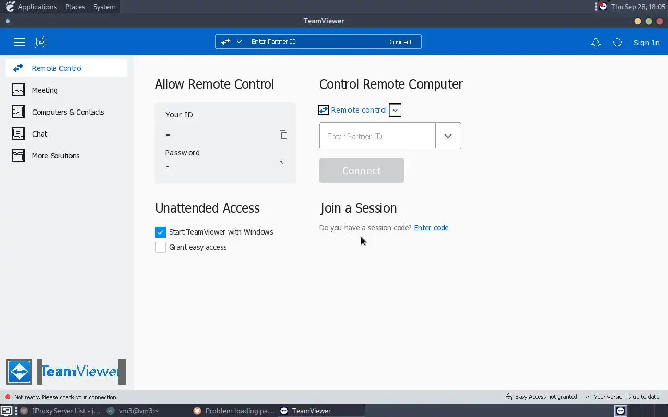Enable Grant easy access checkbox
The image size is (668, 417).
click(x=160, y=247)
